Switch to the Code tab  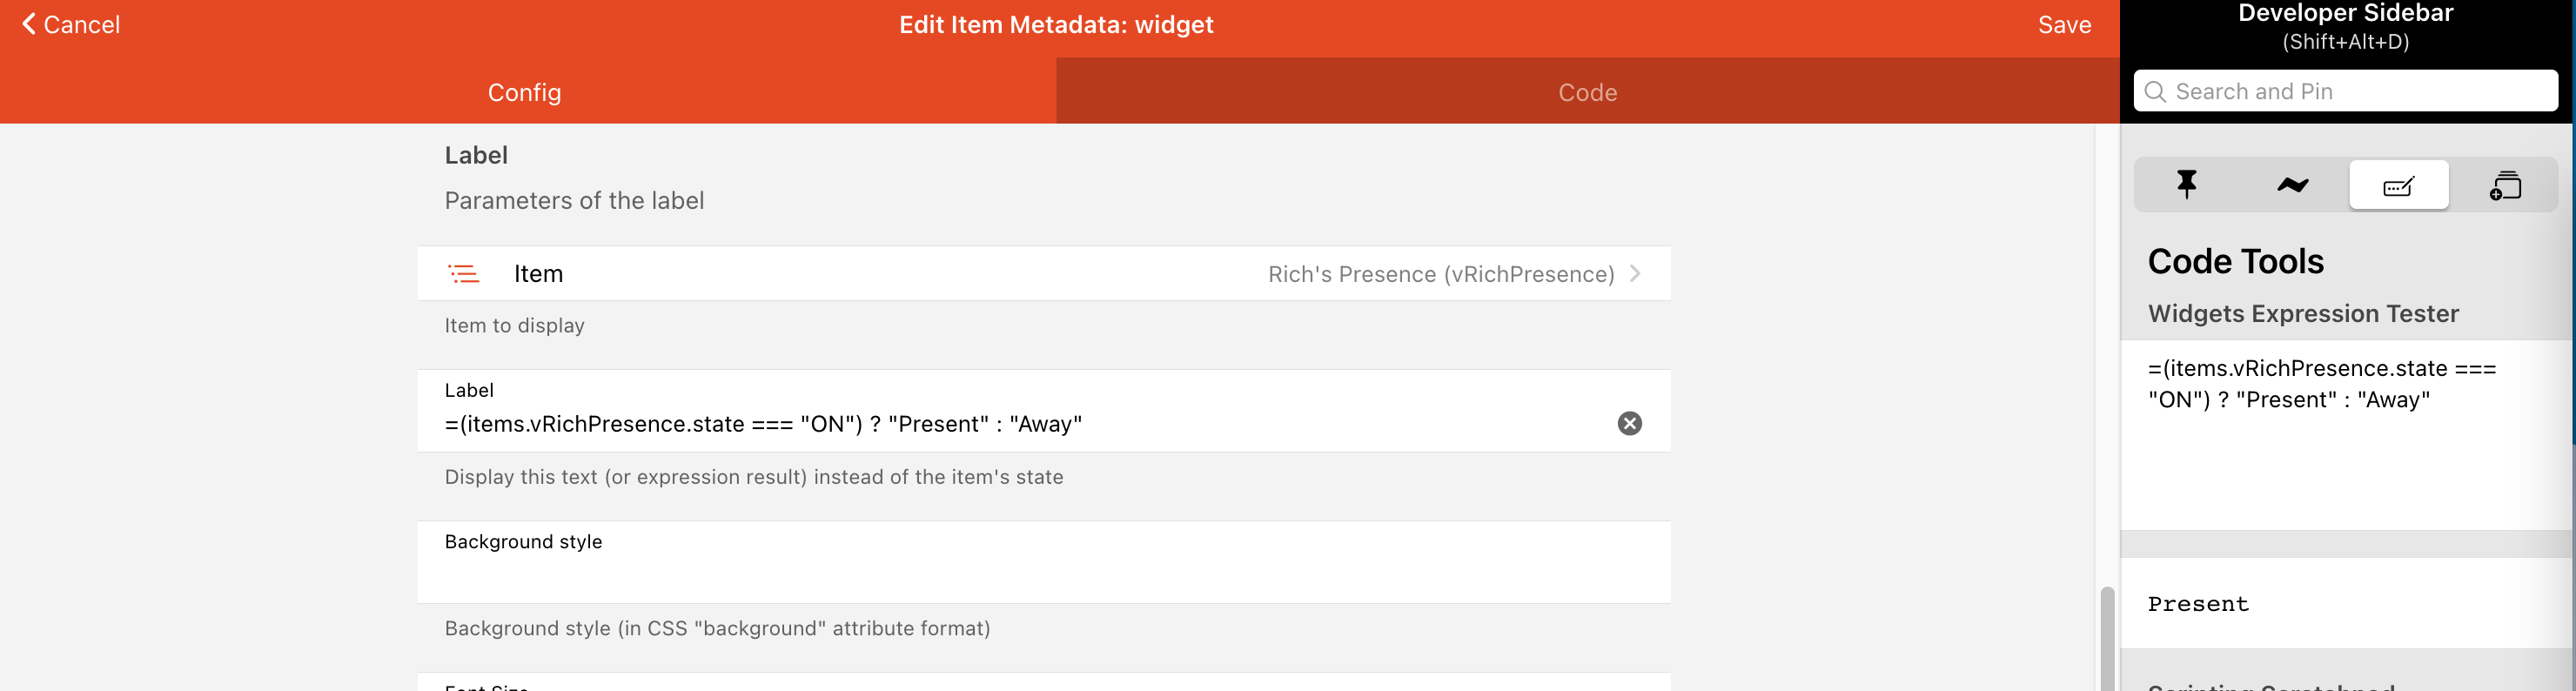coord(1587,92)
